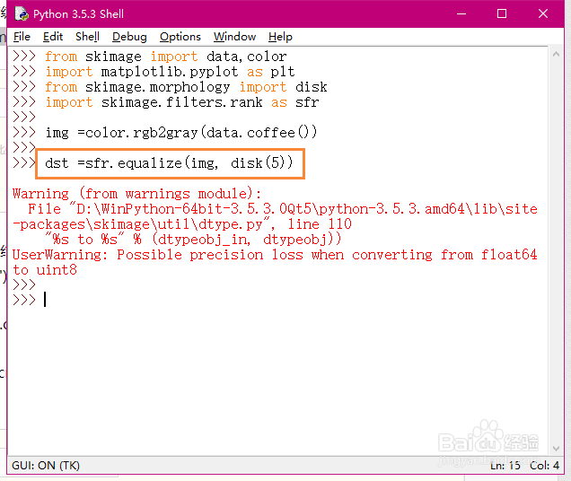This screenshot has height=481, width=571.
Task: Click the 'GUI: ON (TK)' status text
Action: [46, 466]
